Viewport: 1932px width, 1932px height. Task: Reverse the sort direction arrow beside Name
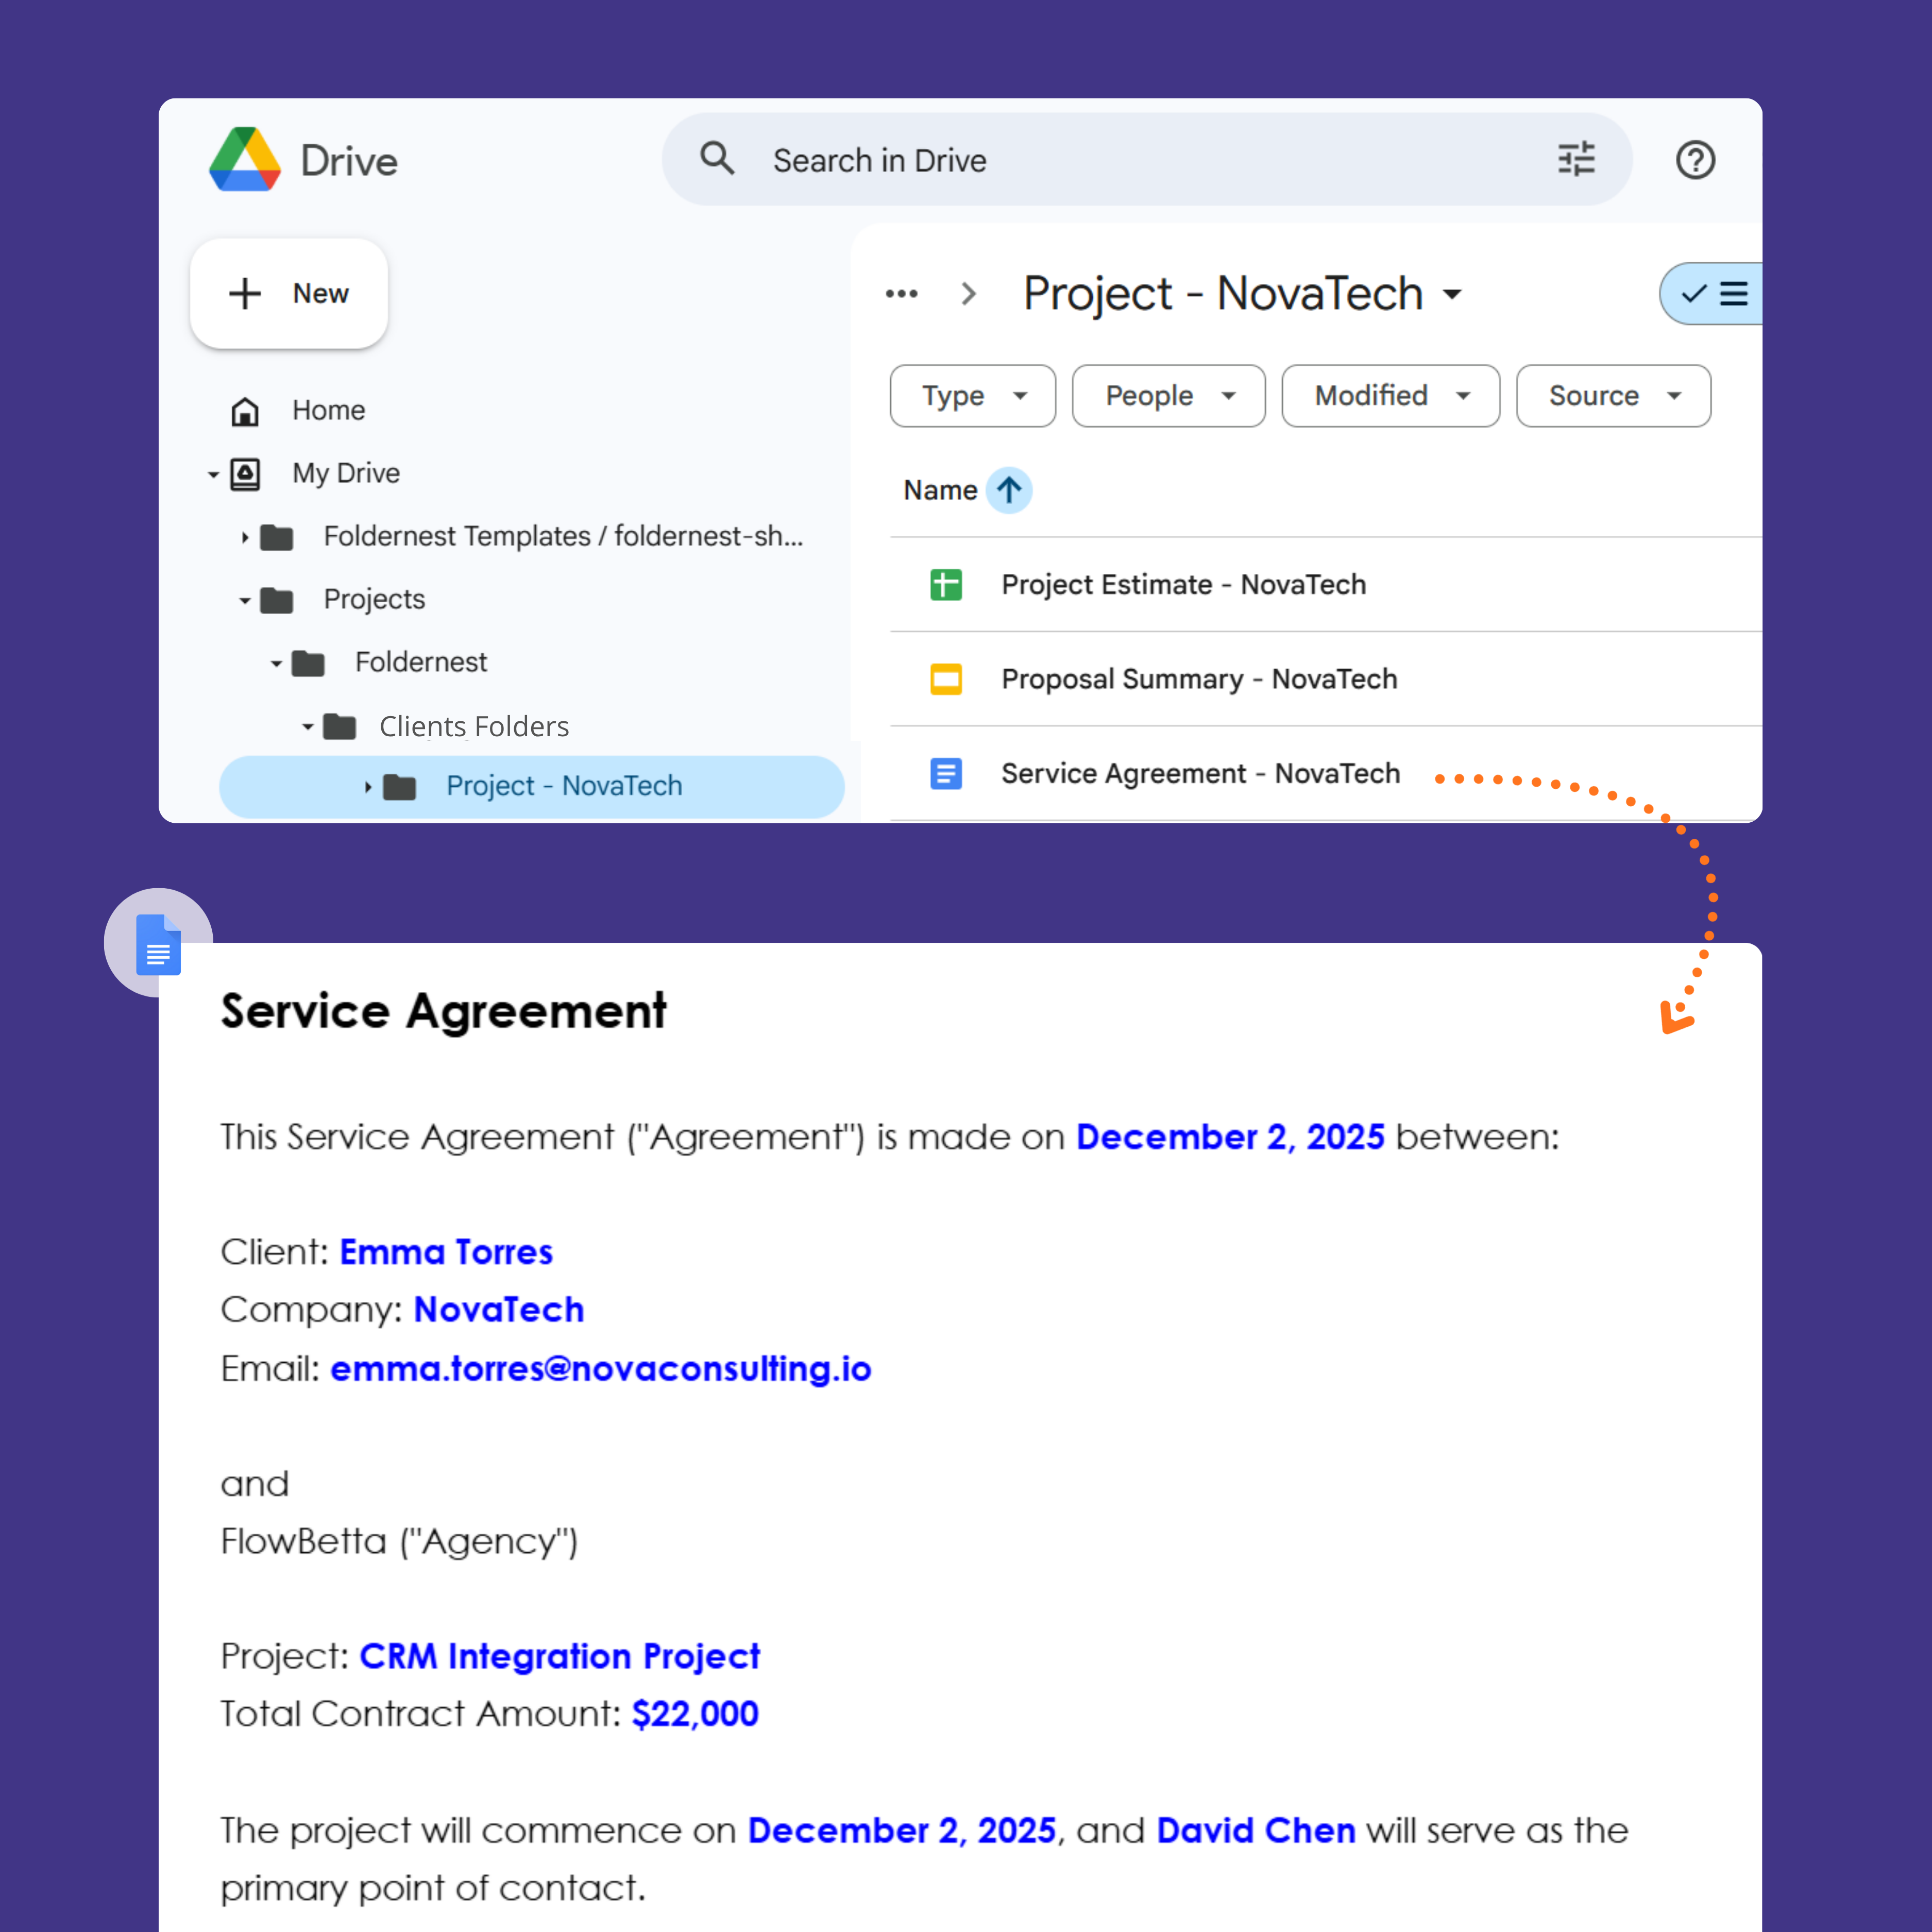1009,490
